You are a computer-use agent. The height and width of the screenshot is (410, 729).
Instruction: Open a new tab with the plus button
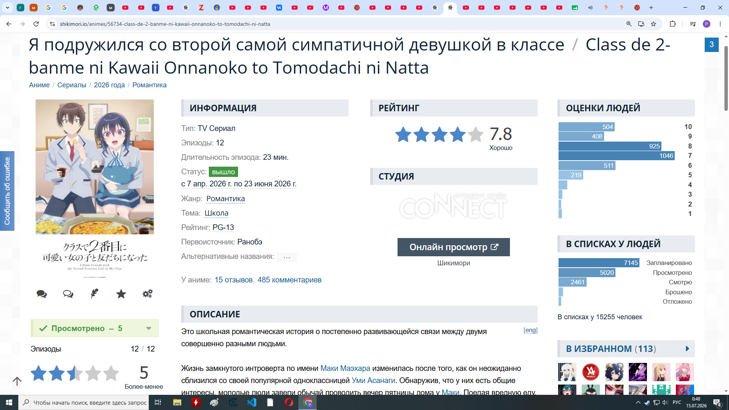(651, 8)
